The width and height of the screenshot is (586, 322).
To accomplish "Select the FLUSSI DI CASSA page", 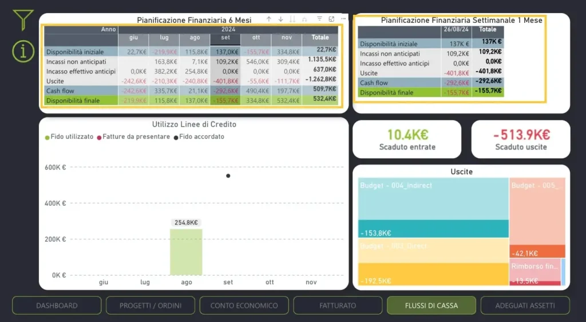I will point(431,305).
